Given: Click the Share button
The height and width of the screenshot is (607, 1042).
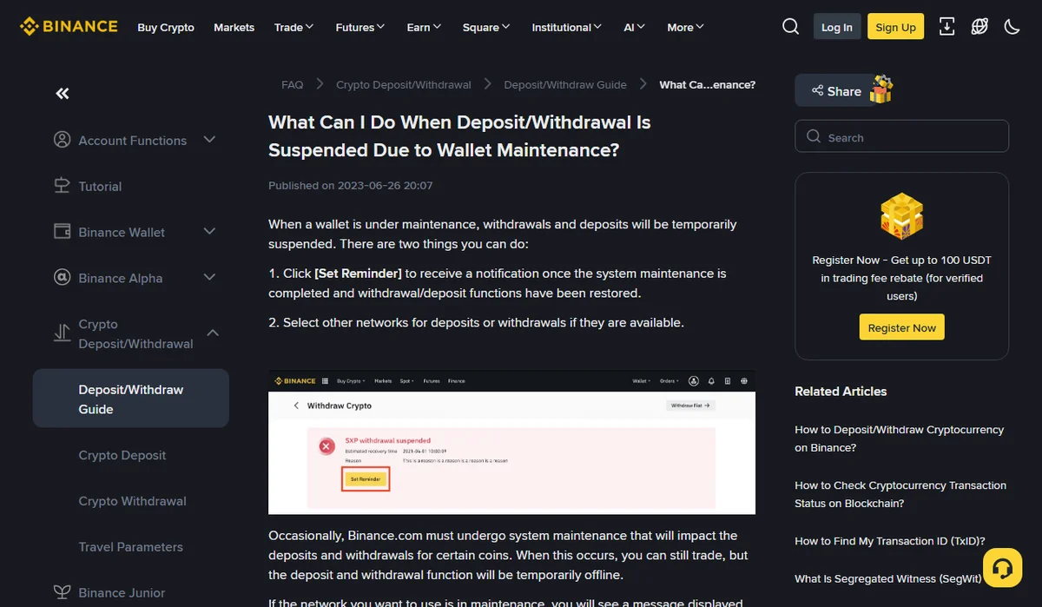Looking at the screenshot, I should coord(836,90).
